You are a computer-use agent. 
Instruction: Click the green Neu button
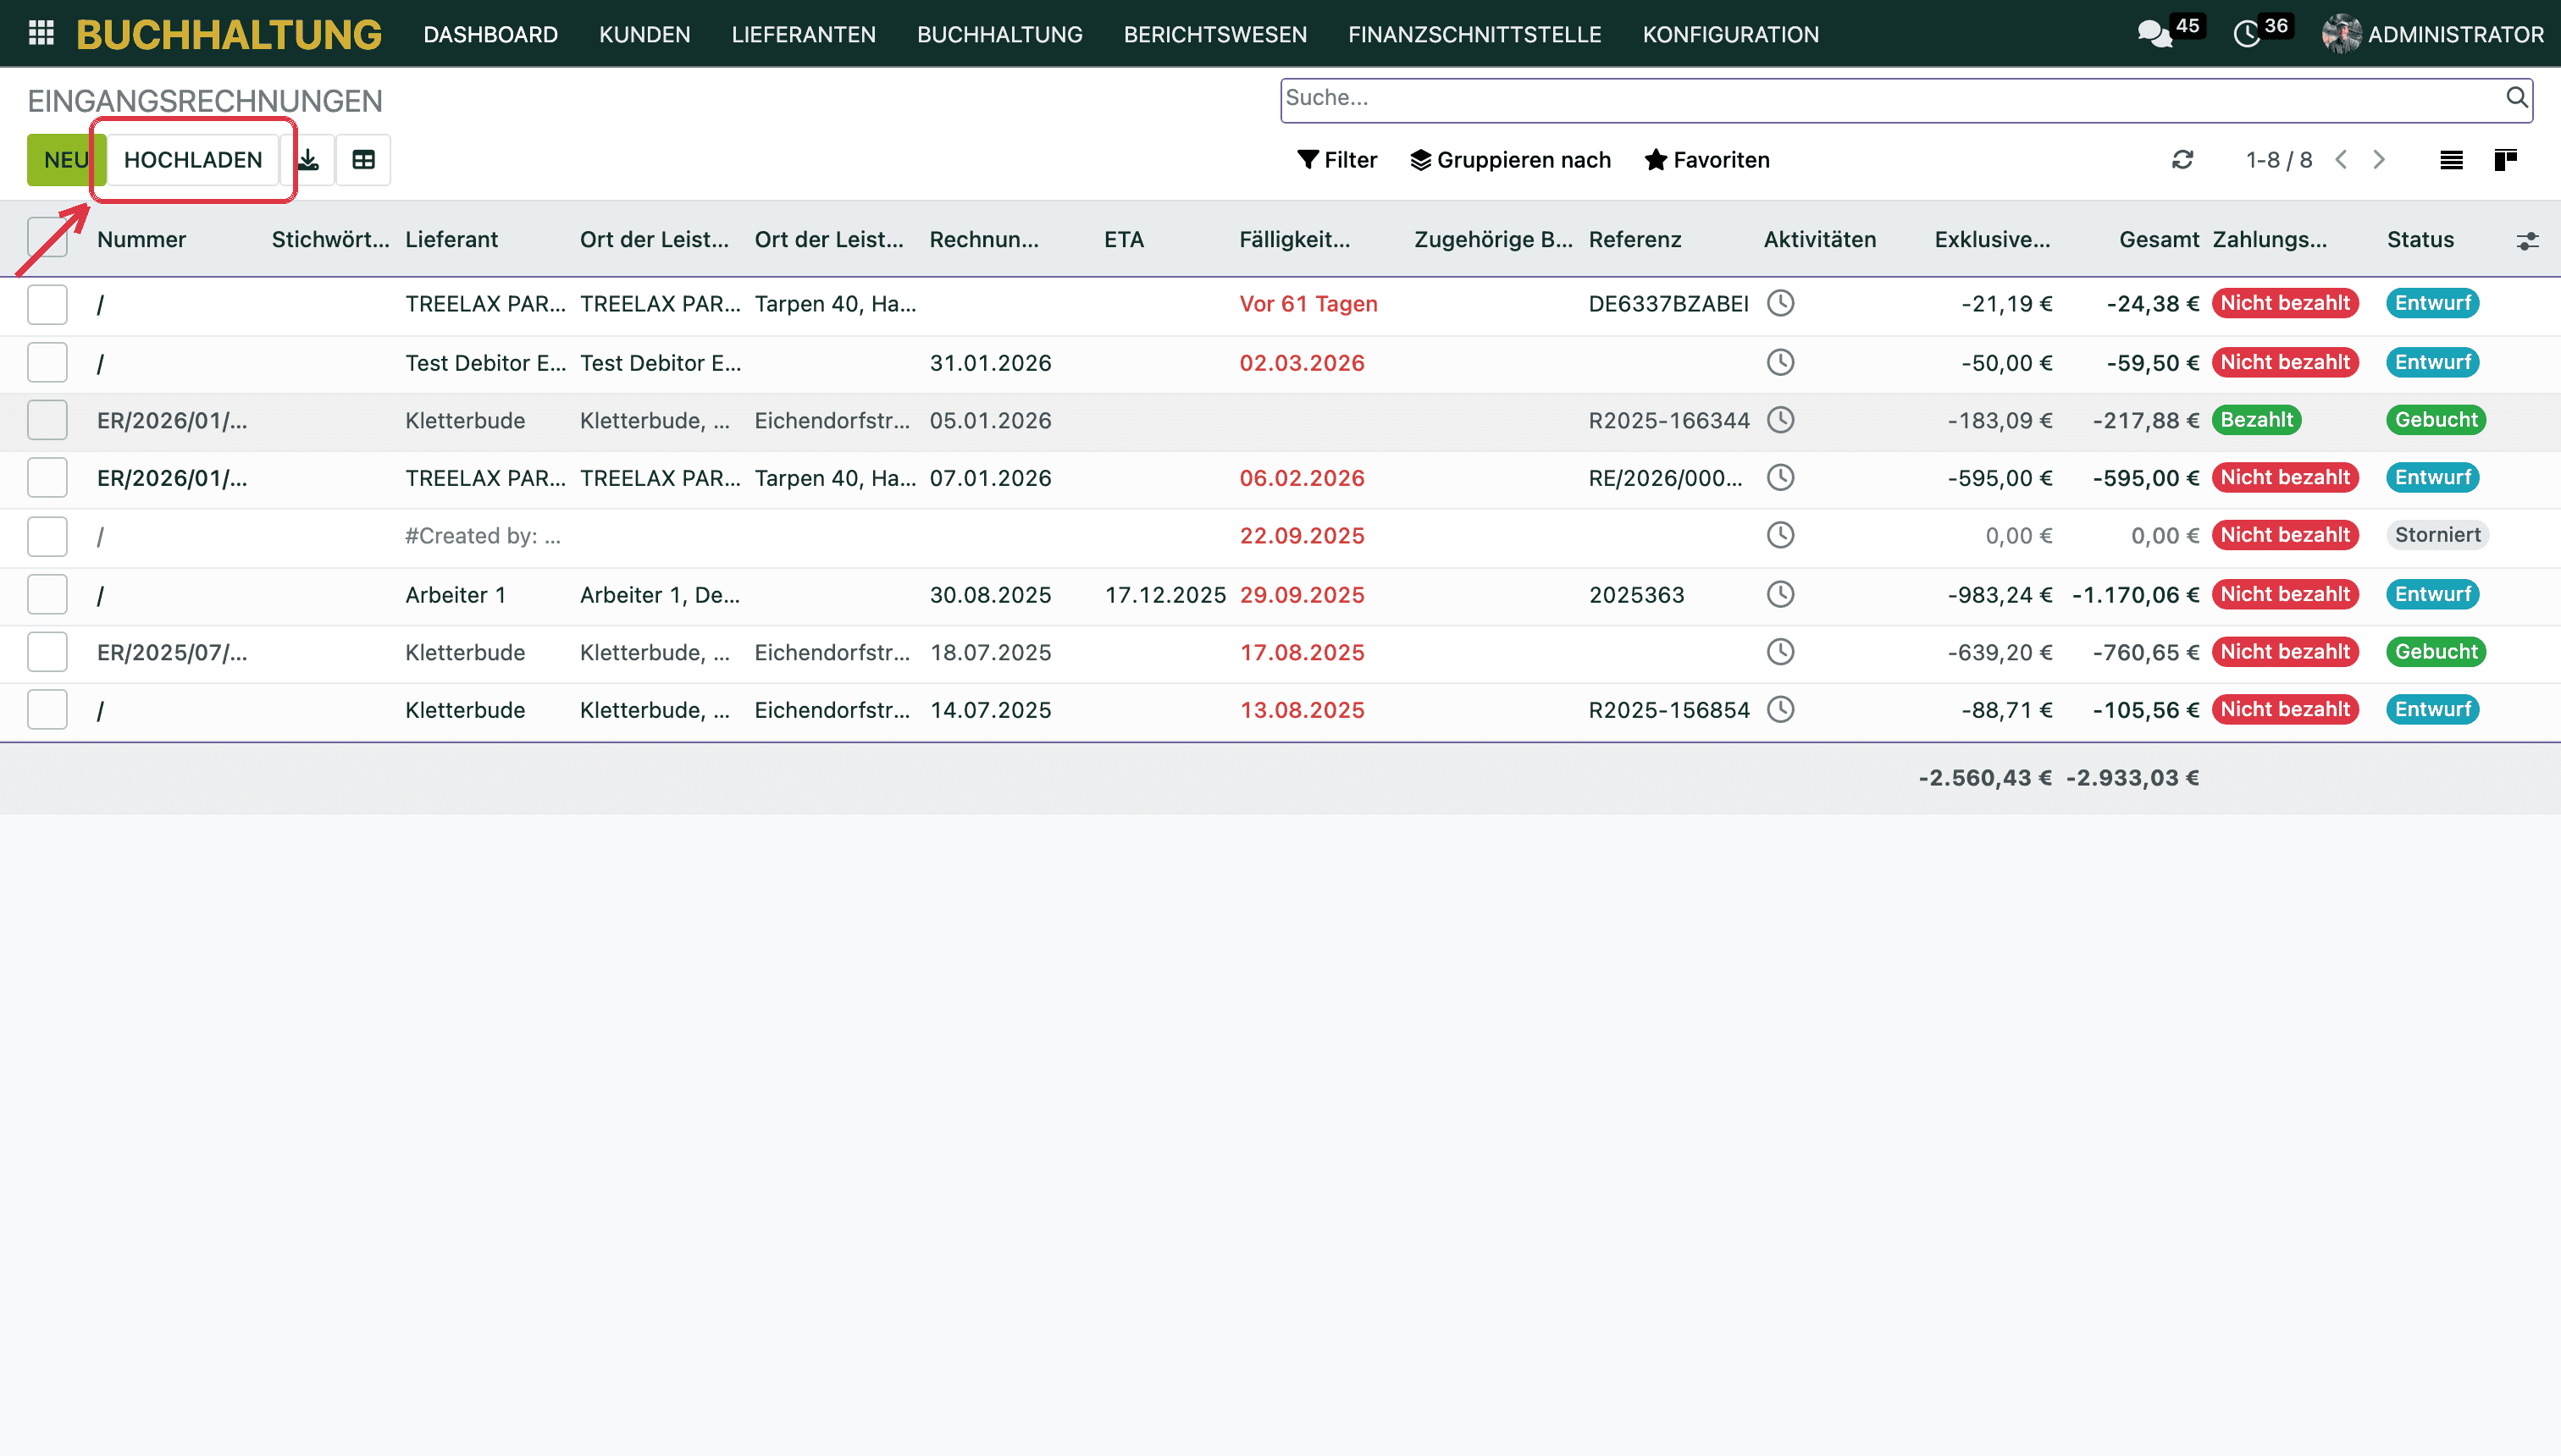pyautogui.click(x=66, y=160)
